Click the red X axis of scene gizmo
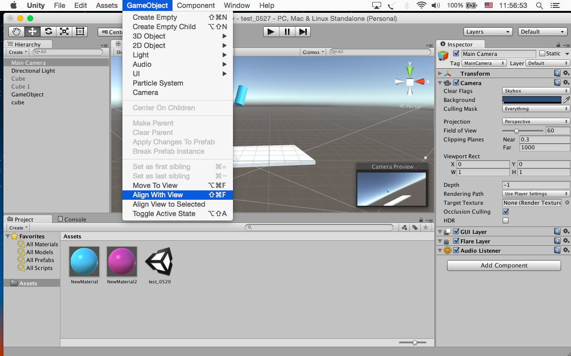Screen dimensions: 571x356 click(x=419, y=82)
